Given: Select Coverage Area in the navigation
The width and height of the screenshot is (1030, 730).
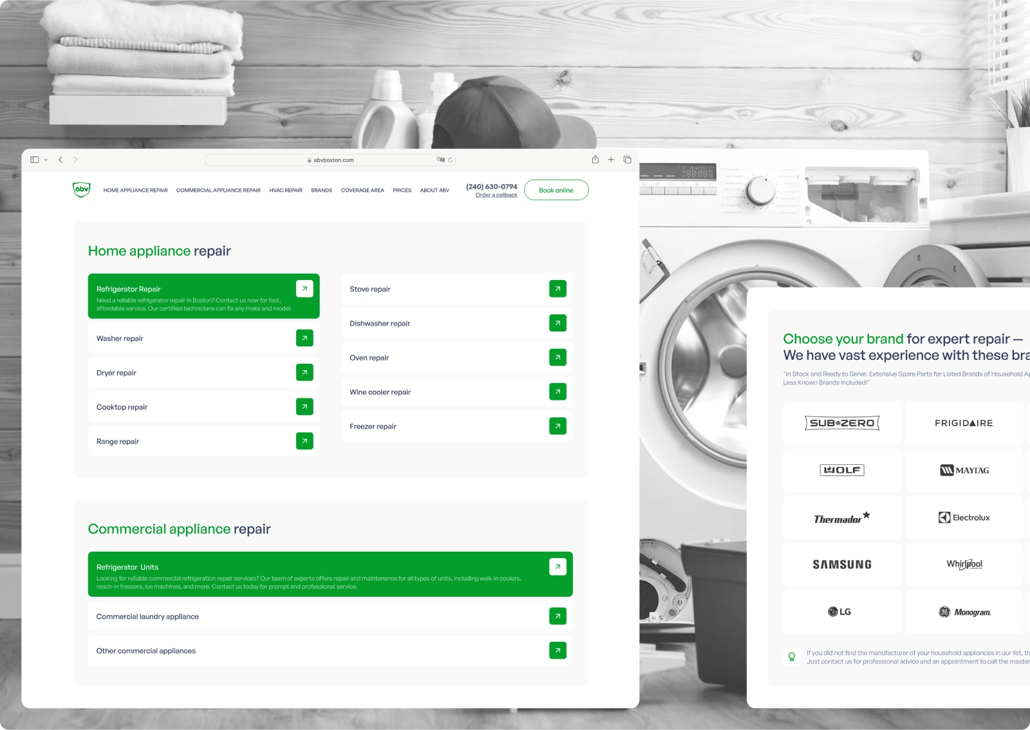Looking at the screenshot, I should pyautogui.click(x=362, y=191).
